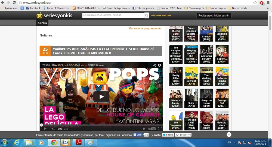The image size is (272, 147).
Task: Open the YonkiPOPS #63 news headline
Action: pos(103,51)
